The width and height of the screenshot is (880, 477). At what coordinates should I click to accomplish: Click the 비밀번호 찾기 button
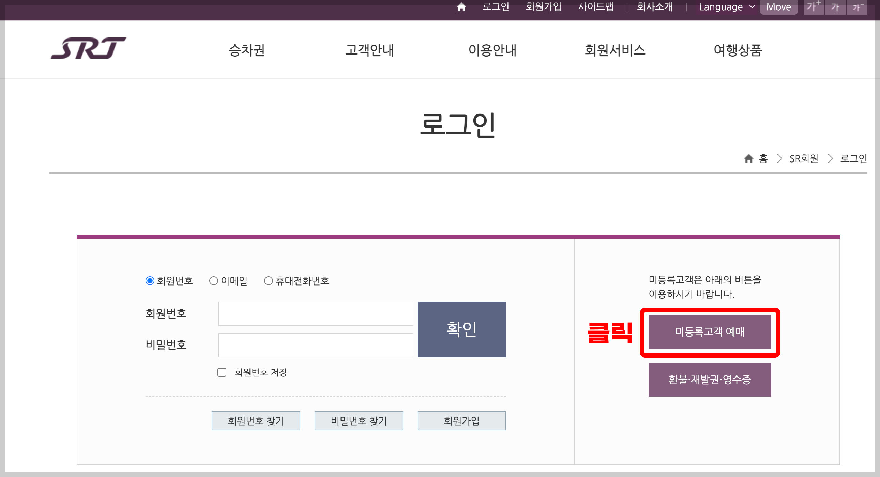click(x=358, y=420)
